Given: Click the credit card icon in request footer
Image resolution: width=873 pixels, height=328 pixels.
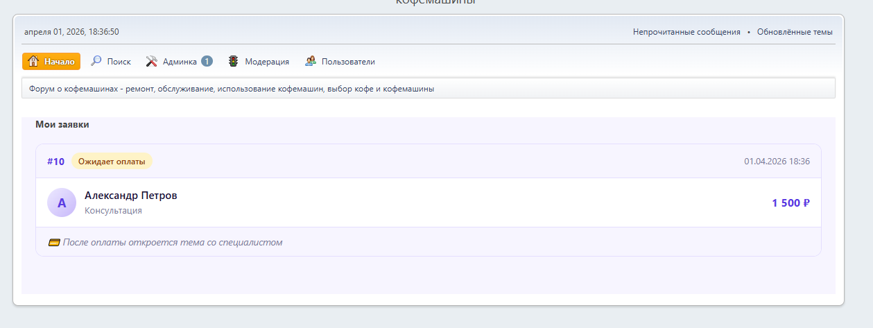Looking at the screenshot, I should [x=54, y=243].
